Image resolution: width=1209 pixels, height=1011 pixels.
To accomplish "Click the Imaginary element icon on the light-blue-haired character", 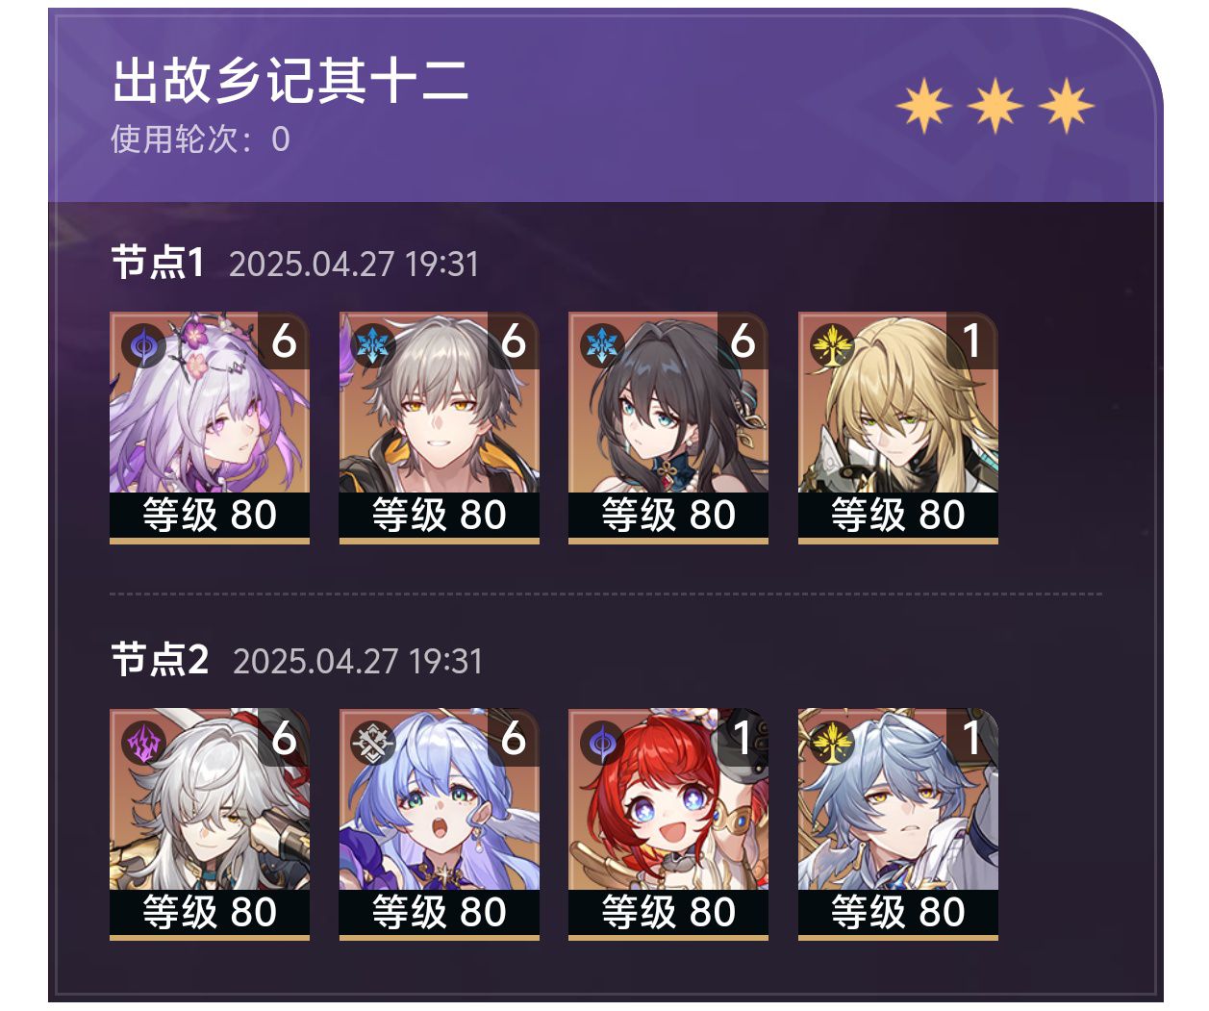I will (x=832, y=744).
